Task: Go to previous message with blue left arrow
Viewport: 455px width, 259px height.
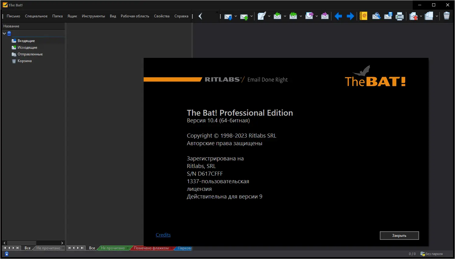Action: coord(338,16)
